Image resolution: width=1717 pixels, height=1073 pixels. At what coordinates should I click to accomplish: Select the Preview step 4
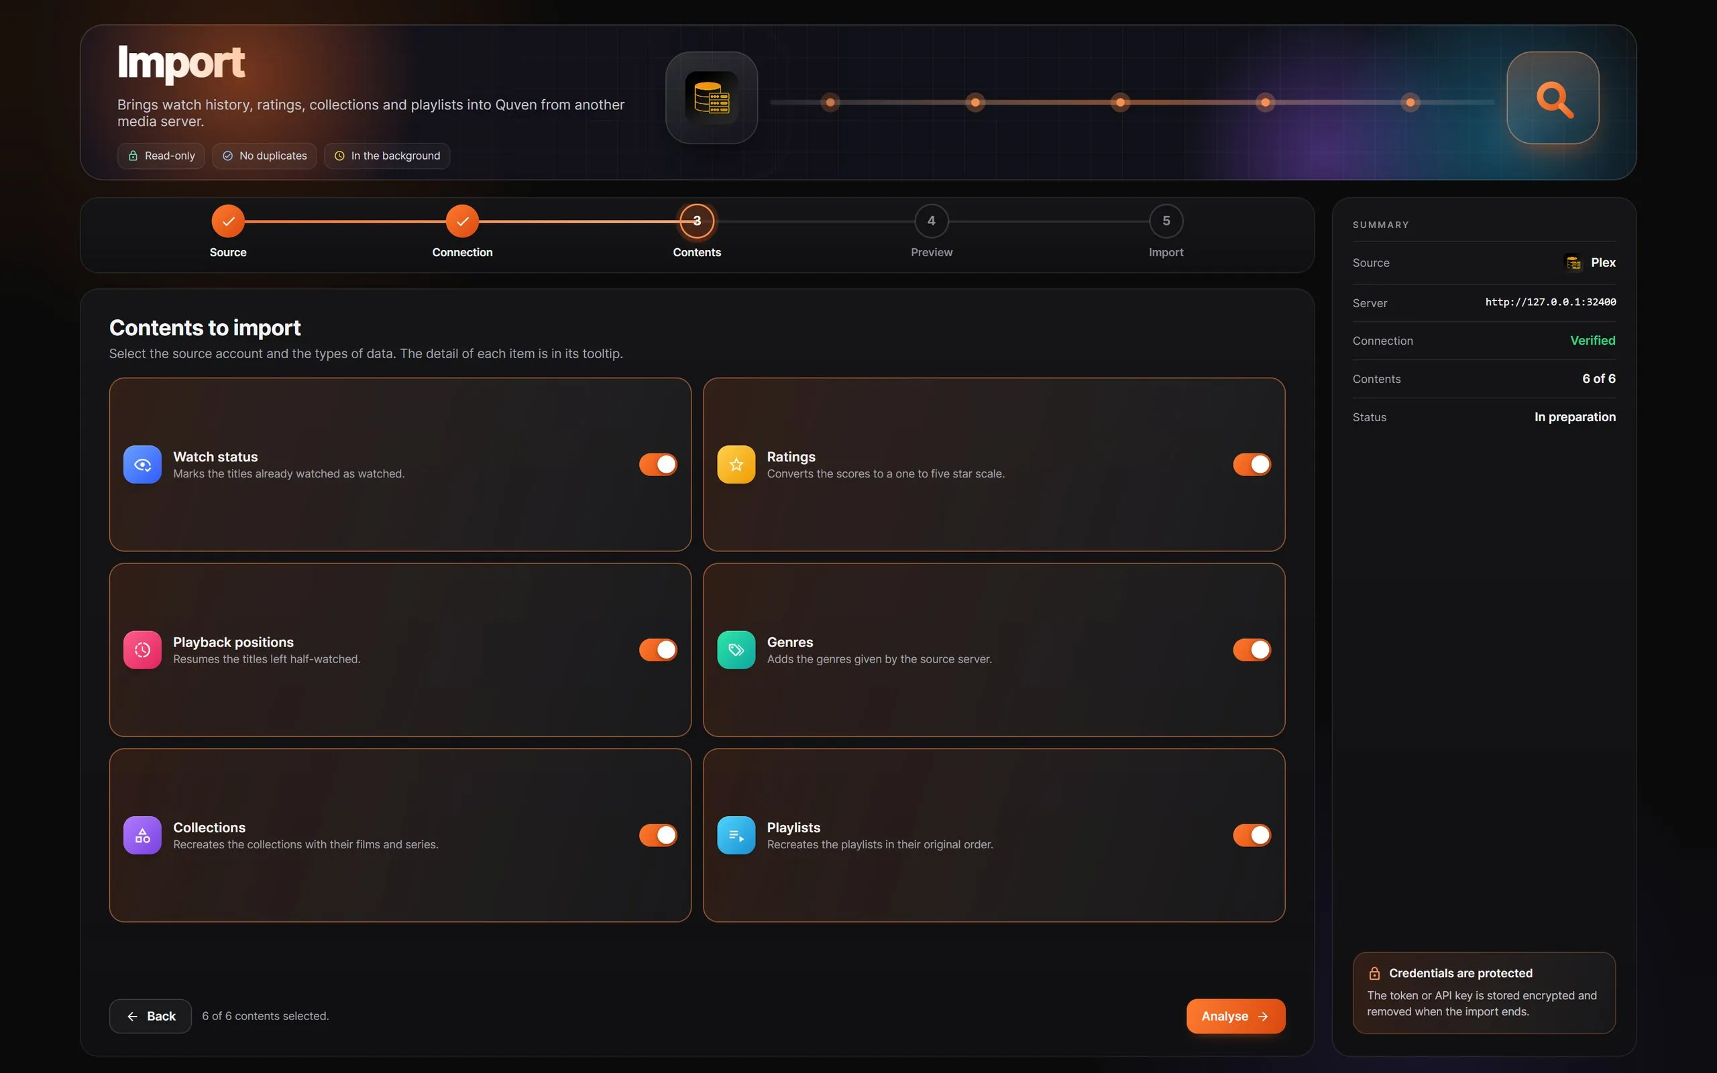tap(932, 221)
